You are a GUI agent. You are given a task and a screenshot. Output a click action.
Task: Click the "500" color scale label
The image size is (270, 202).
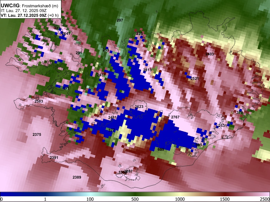[x=135, y=199]
